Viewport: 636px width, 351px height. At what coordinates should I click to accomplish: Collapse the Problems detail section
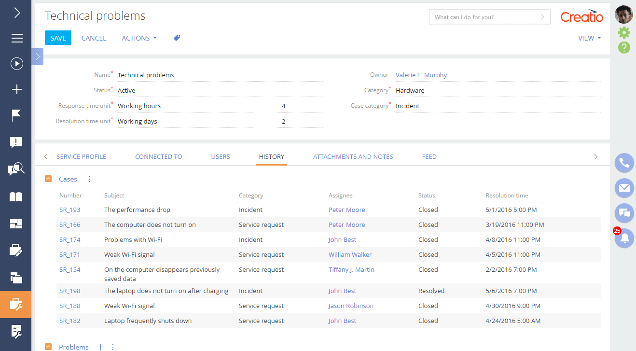tap(48, 347)
